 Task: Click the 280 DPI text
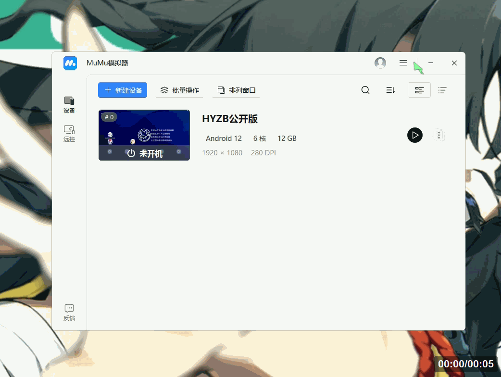pos(263,153)
